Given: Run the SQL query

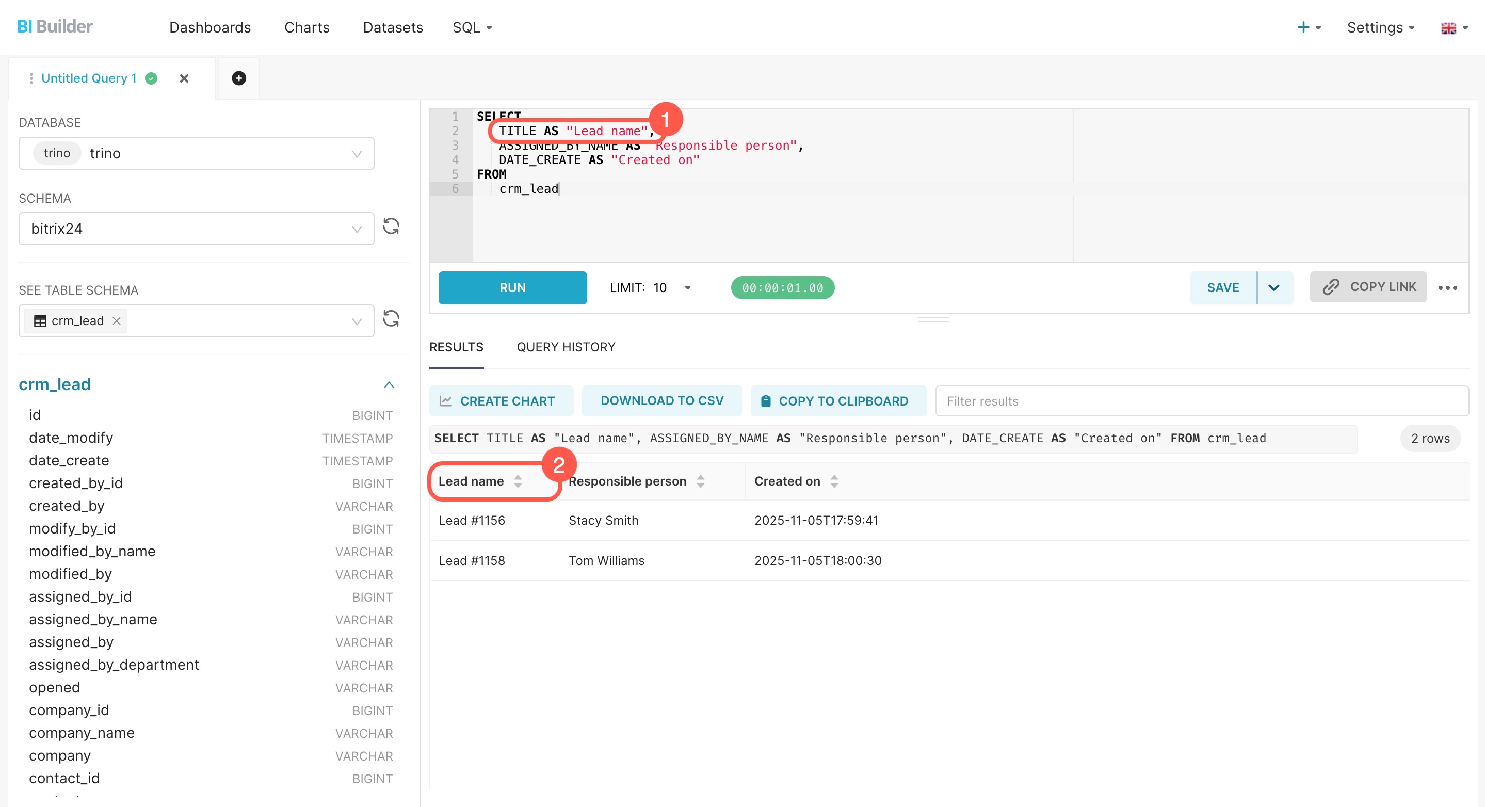Looking at the screenshot, I should point(512,287).
